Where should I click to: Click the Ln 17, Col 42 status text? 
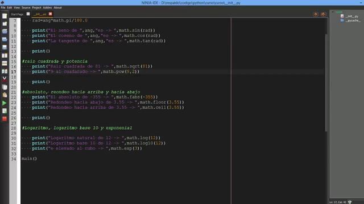click(337, 202)
